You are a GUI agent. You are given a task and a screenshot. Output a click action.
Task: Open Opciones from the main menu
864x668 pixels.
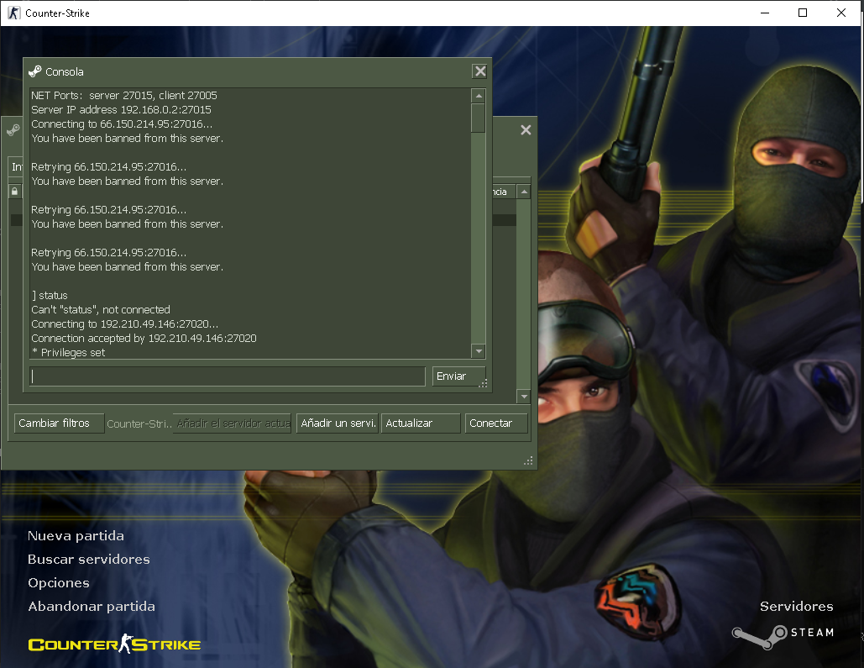59,583
